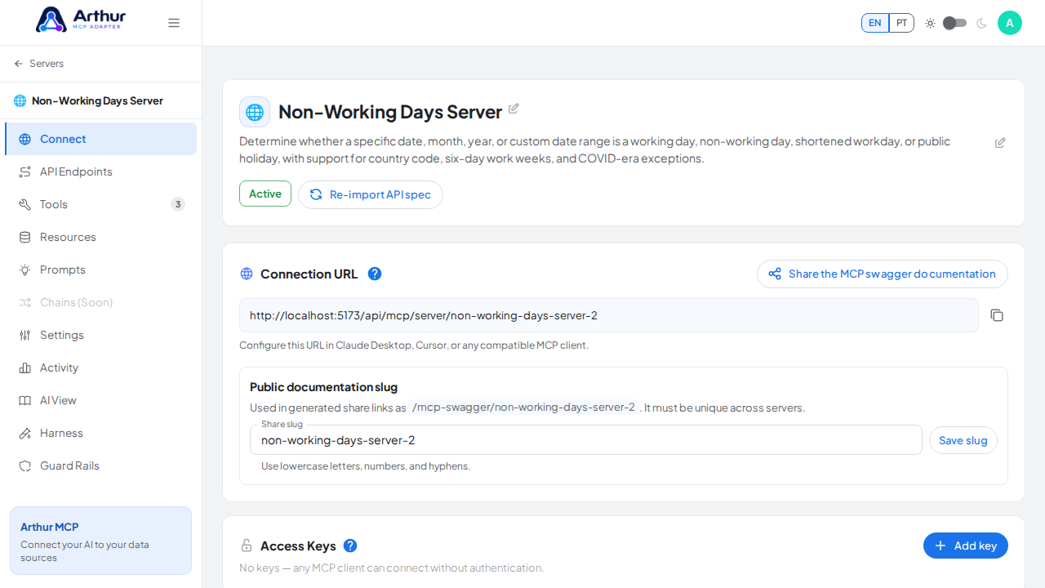Toggle dark mode switch

954,23
